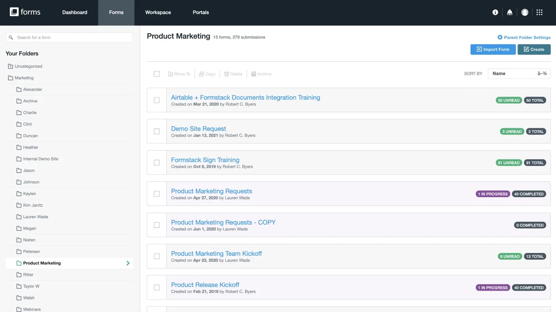Open the Sort By dropdown
The width and height of the screenshot is (556, 312).
(519, 73)
